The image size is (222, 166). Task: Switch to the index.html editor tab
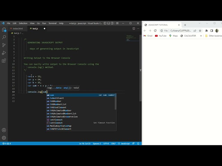[18, 28]
